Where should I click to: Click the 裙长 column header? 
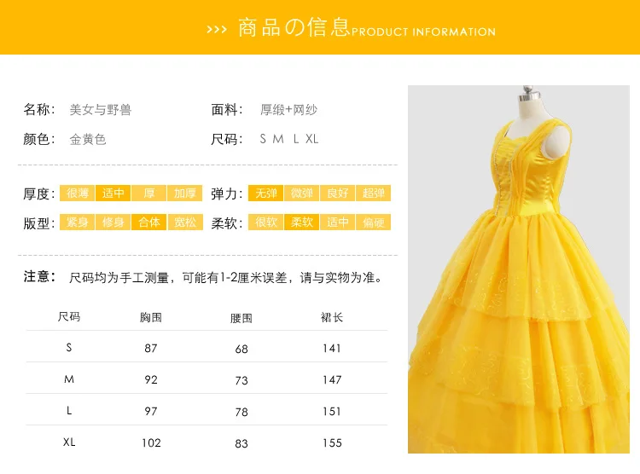332,317
